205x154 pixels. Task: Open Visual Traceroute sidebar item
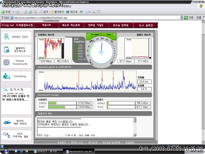(16, 62)
